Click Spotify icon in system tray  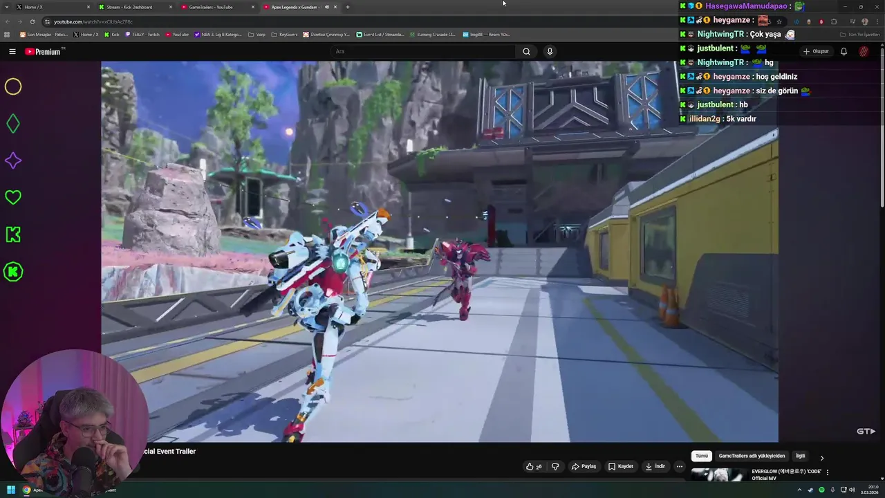pos(821,490)
